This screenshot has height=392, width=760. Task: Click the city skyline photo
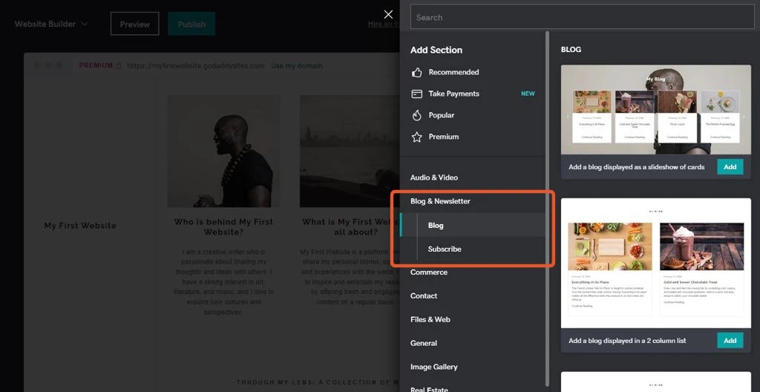349,151
